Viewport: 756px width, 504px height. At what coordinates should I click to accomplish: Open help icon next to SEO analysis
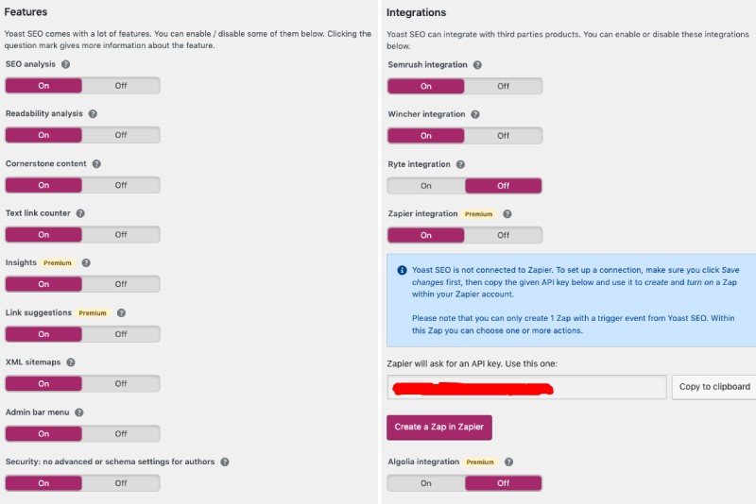tap(65, 64)
